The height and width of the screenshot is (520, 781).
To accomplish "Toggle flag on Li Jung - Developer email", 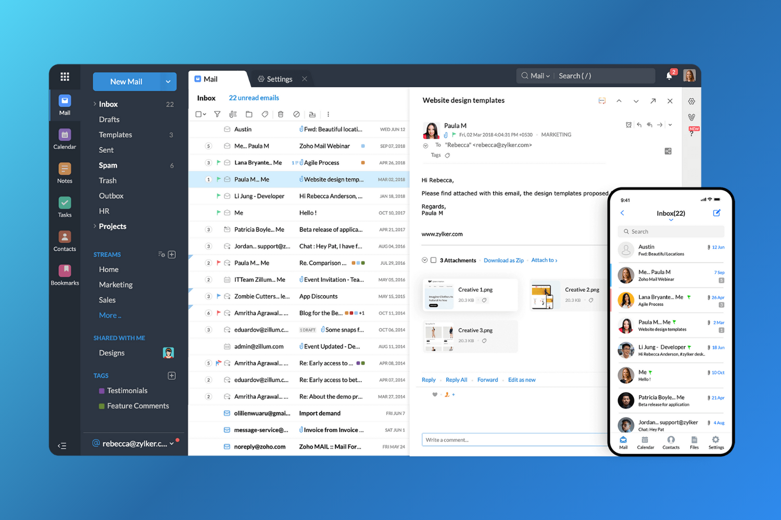I will 219,196.
